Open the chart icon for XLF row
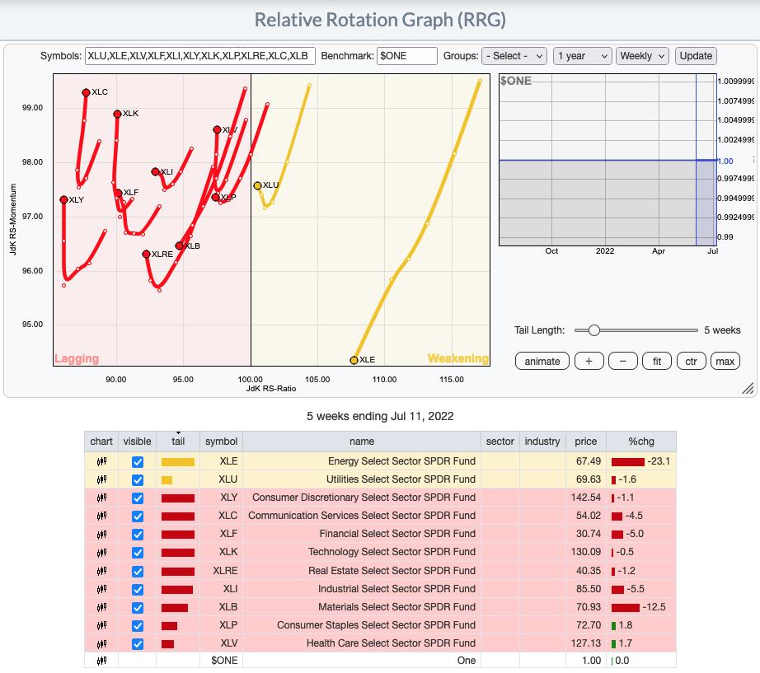 pos(101,535)
